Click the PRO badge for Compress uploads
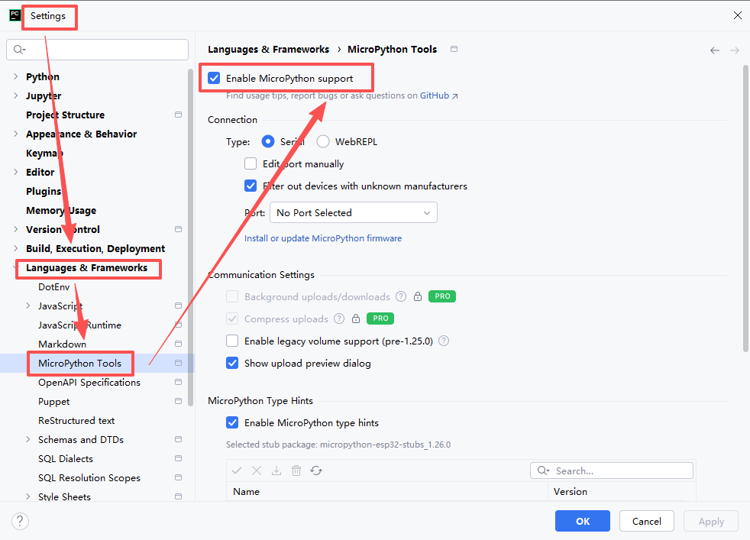Viewport: 750px width, 540px height. click(x=380, y=319)
